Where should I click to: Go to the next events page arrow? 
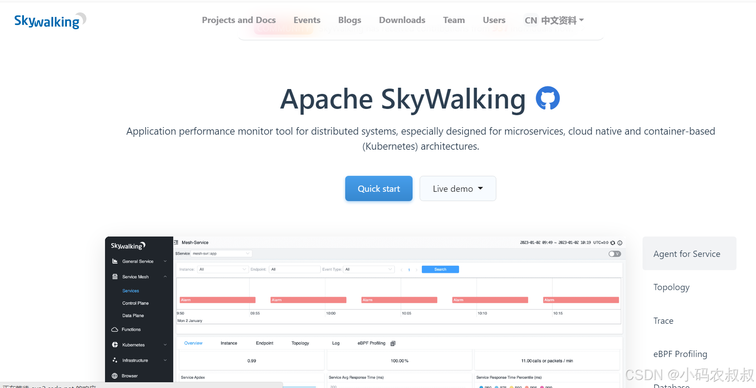417,270
